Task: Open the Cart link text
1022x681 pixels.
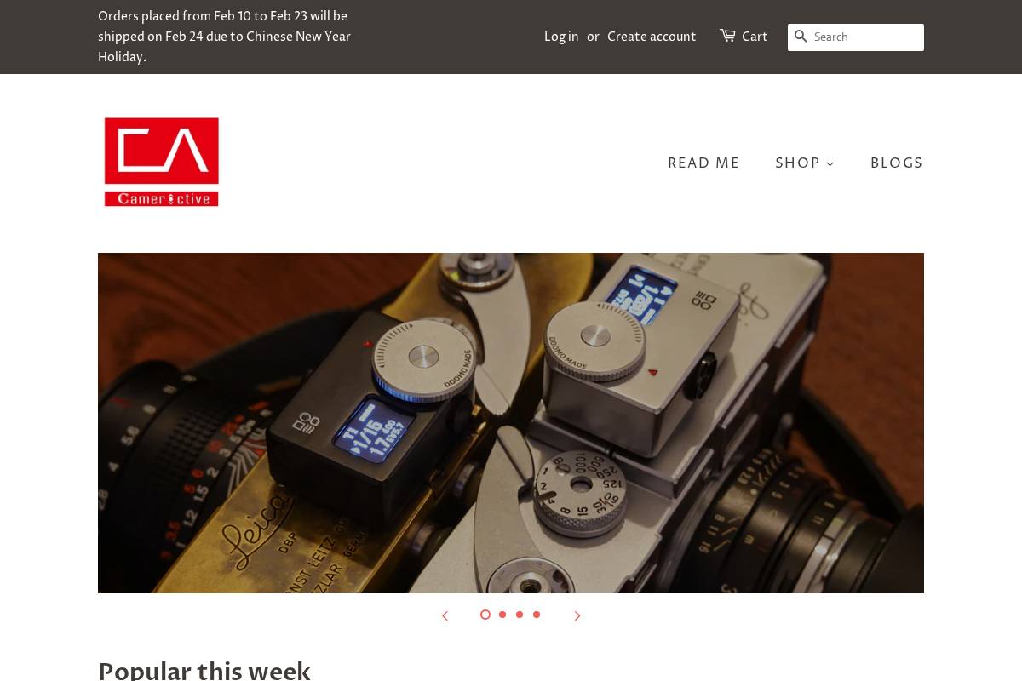Action: [x=755, y=37]
